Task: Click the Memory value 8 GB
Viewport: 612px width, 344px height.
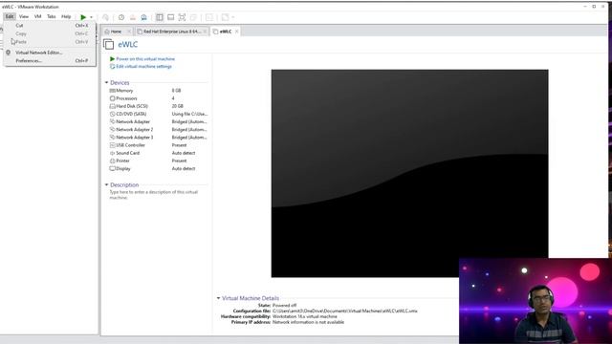Action: 176,91
